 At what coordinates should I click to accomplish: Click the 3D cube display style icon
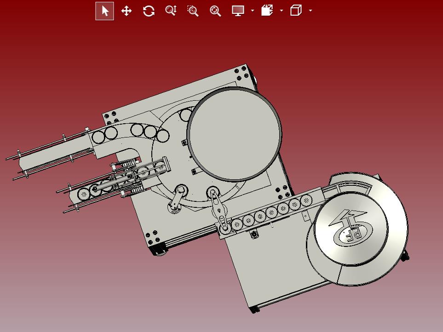point(296,11)
